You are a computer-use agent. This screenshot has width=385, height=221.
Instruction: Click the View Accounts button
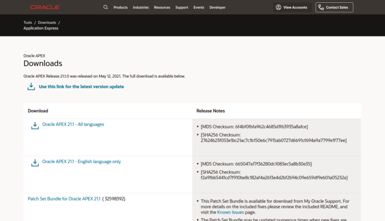click(292, 7)
